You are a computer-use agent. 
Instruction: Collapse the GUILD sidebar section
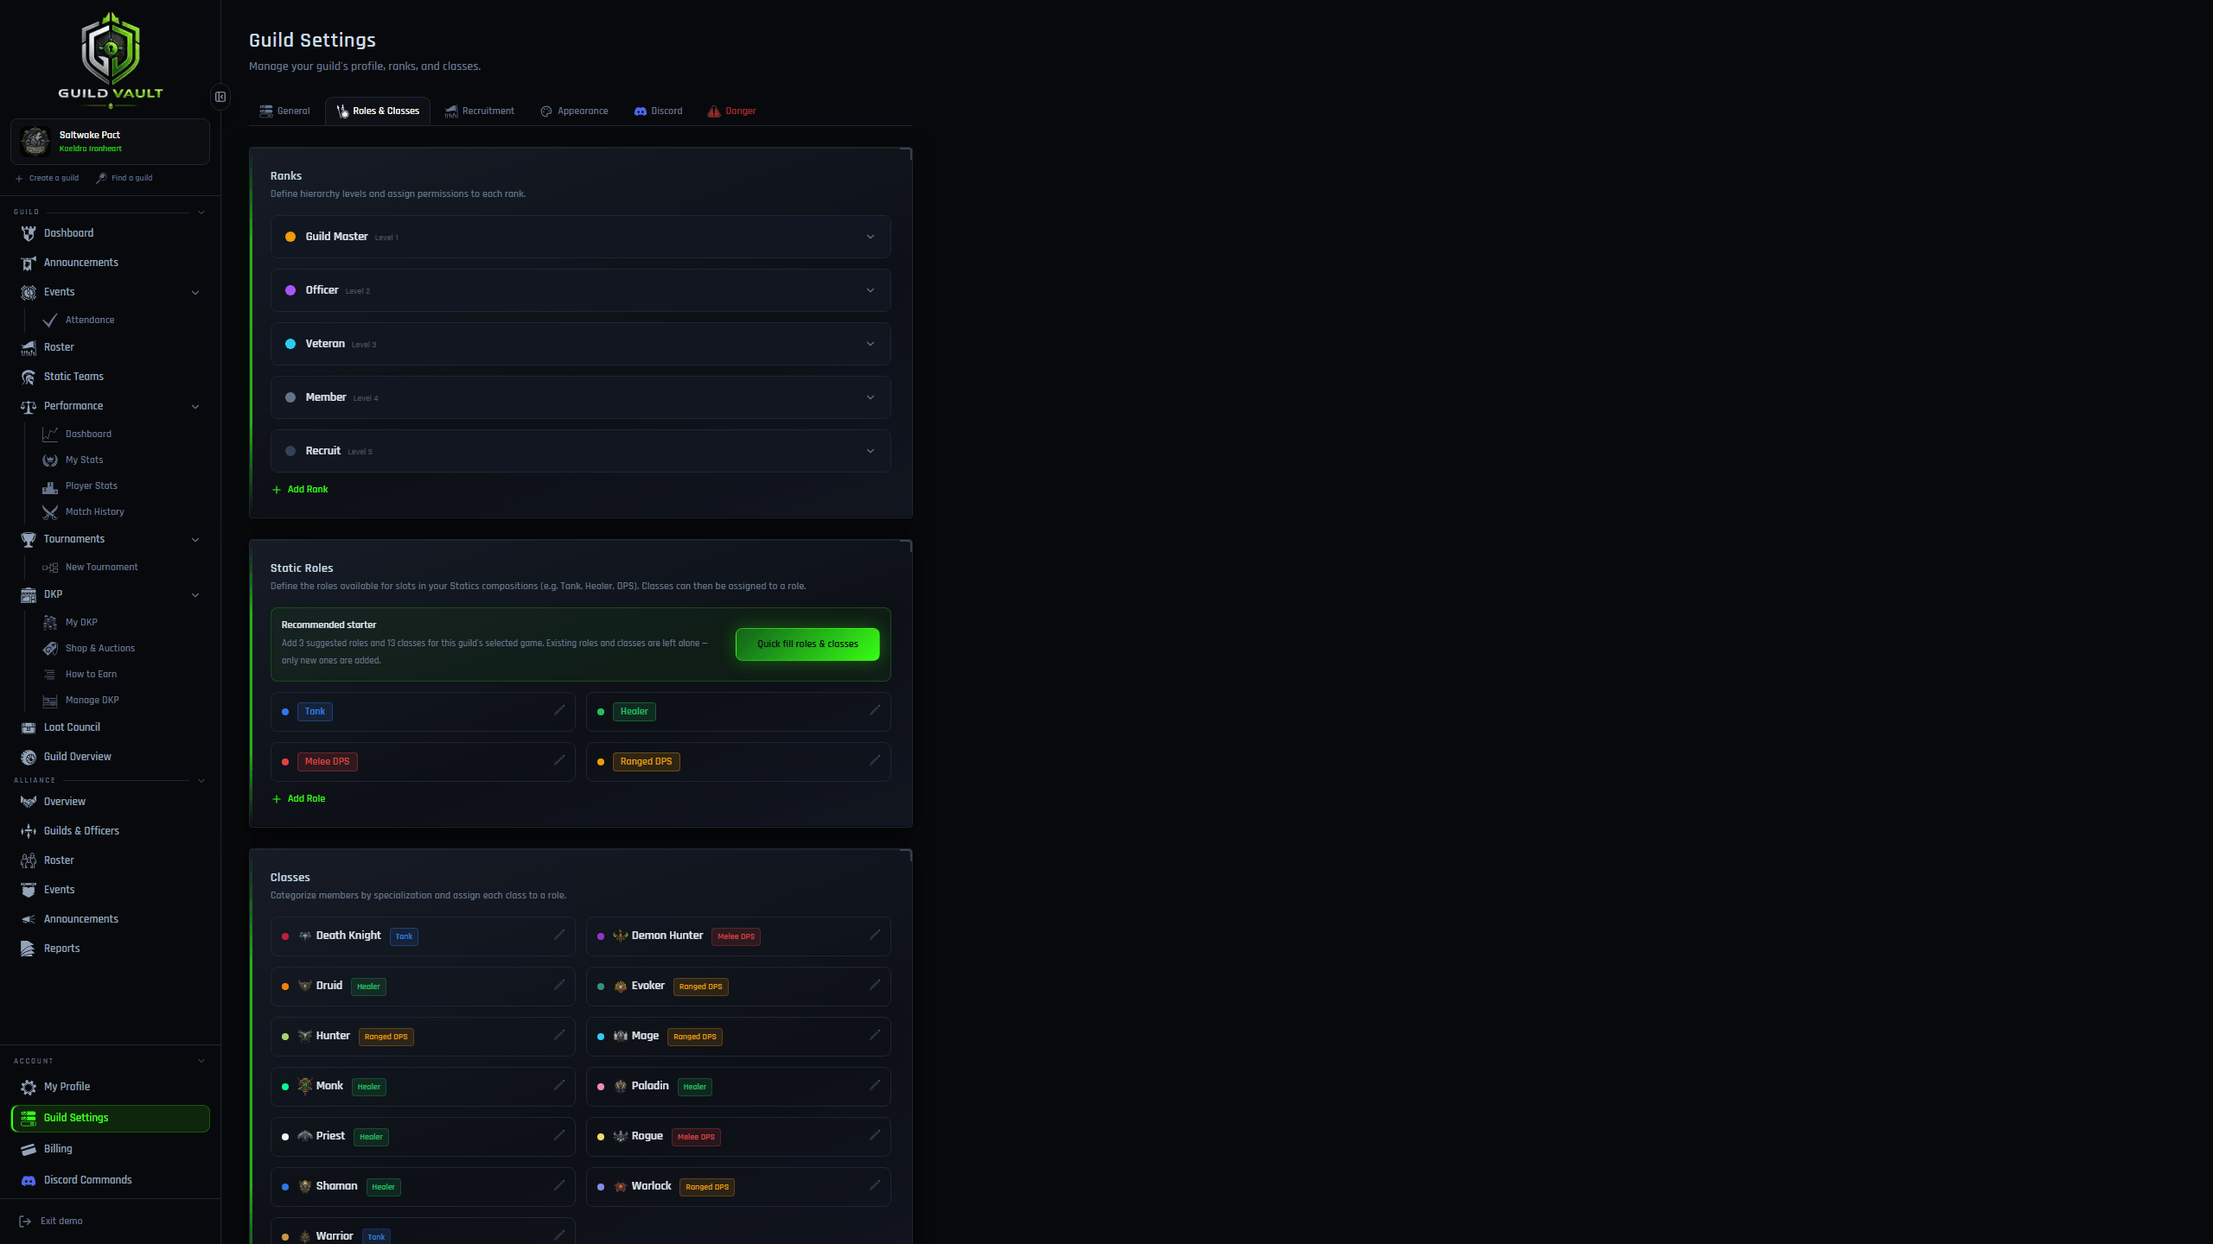coord(201,213)
